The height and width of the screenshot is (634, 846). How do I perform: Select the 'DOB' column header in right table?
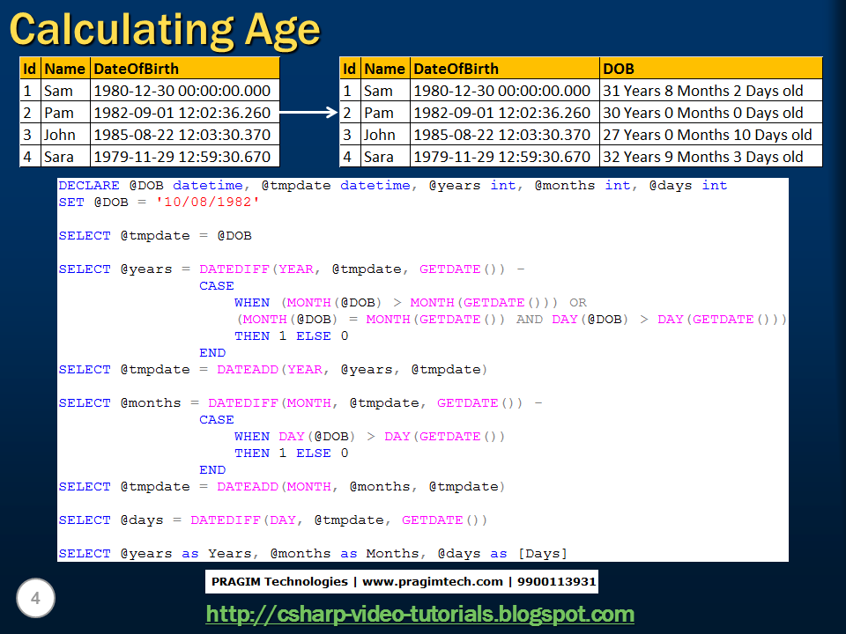(617, 68)
